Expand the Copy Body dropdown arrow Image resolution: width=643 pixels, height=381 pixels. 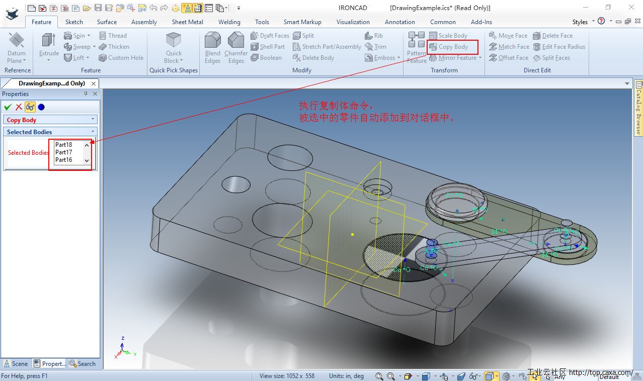[x=93, y=120]
